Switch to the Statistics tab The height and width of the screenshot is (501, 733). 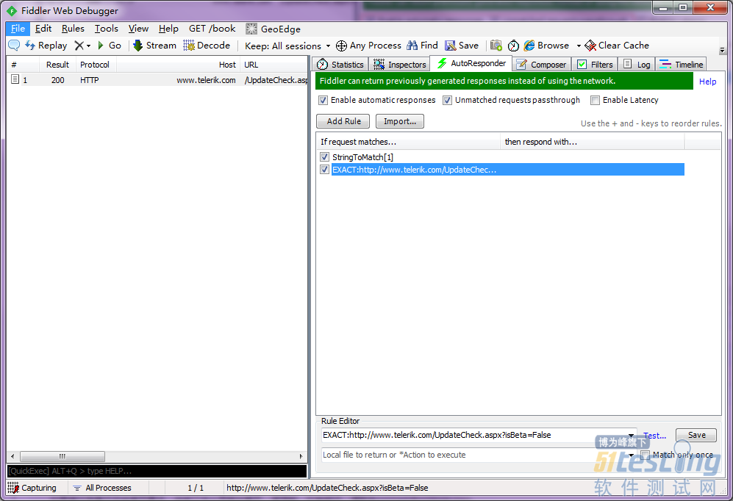tap(340, 65)
